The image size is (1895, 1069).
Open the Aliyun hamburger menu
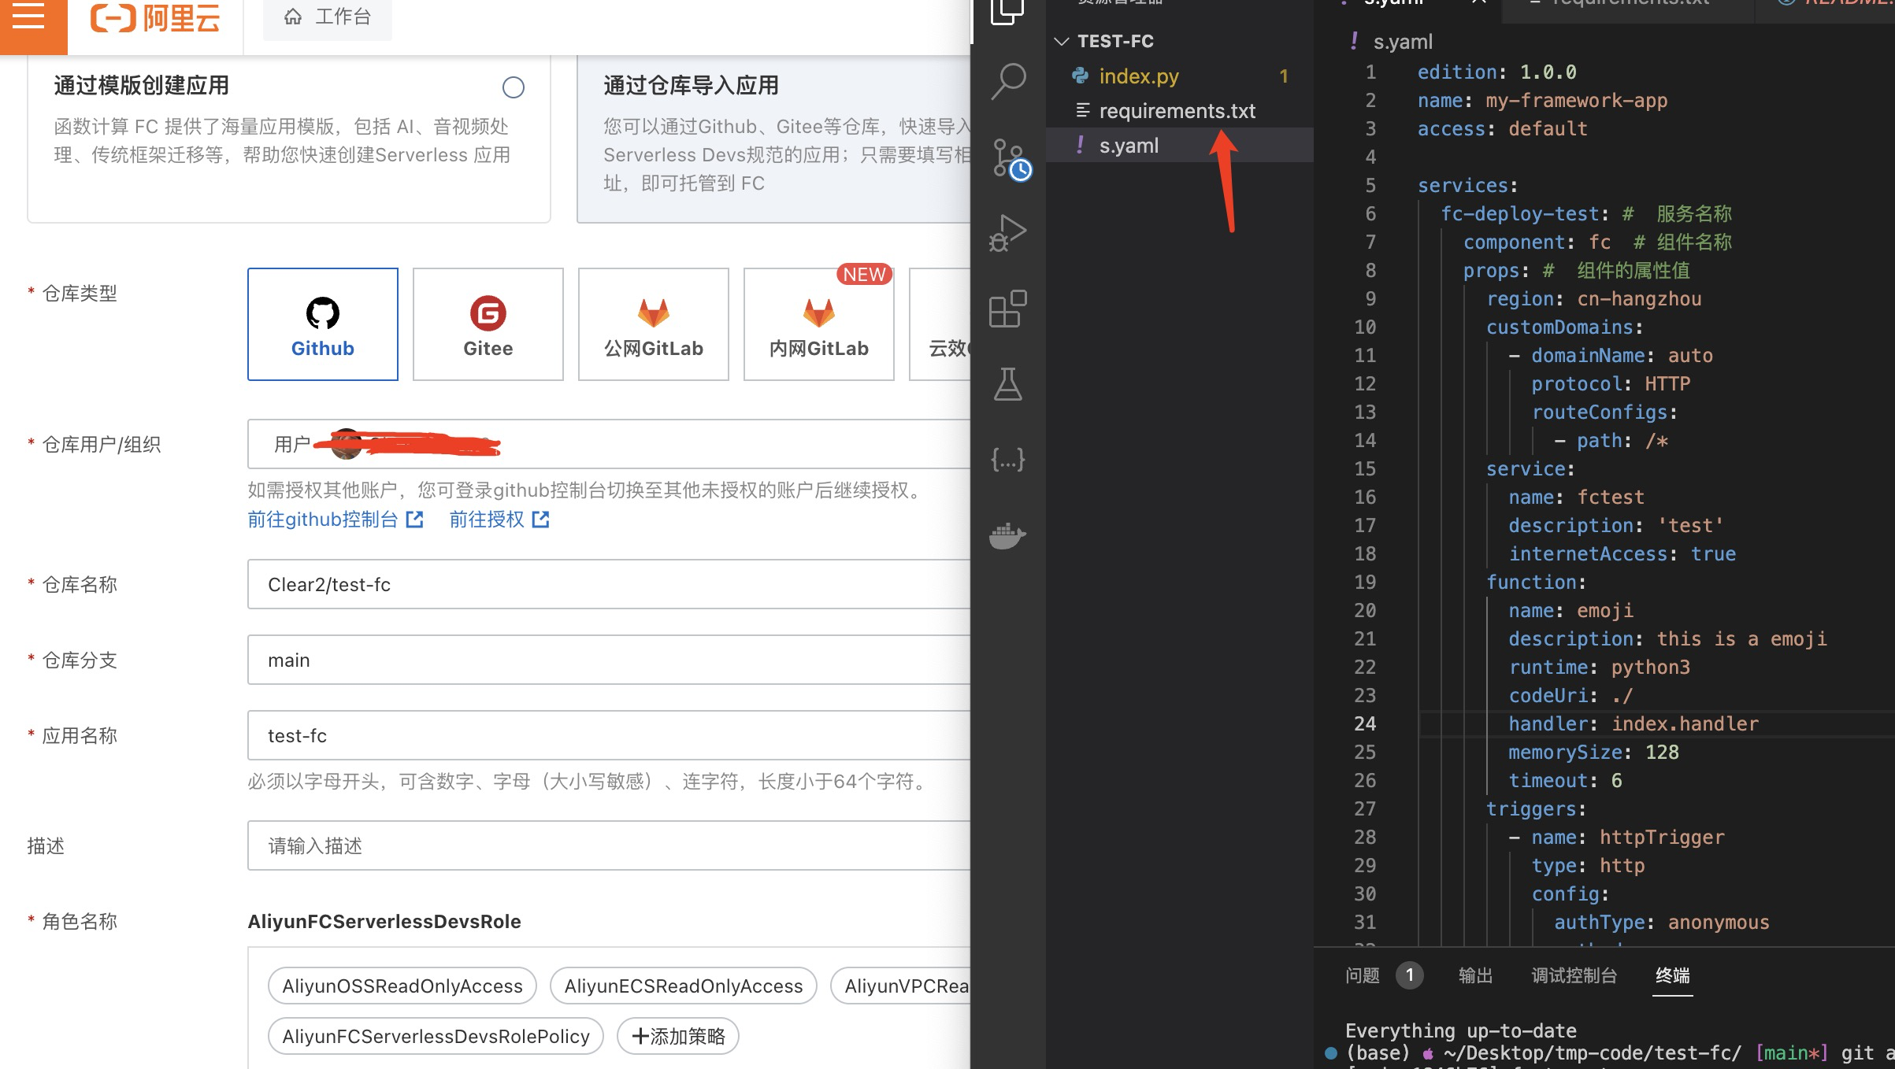click(30, 17)
